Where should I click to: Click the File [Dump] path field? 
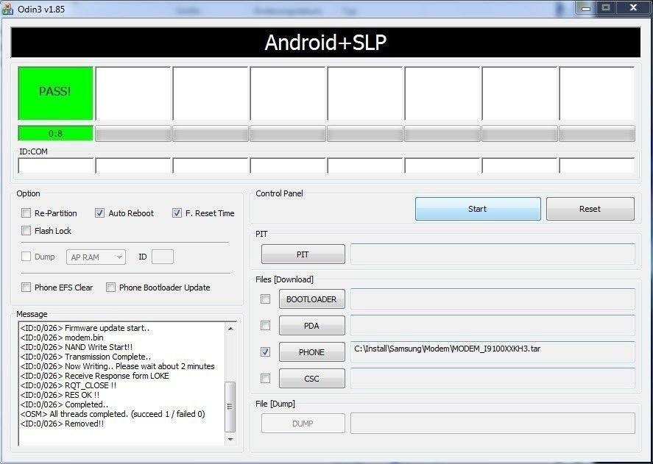pos(493,424)
